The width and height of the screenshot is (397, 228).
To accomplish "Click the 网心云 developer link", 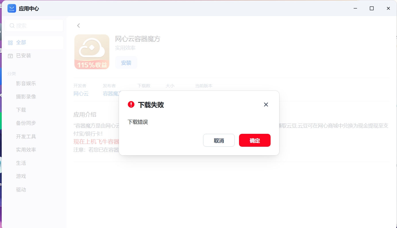I will click(81, 94).
